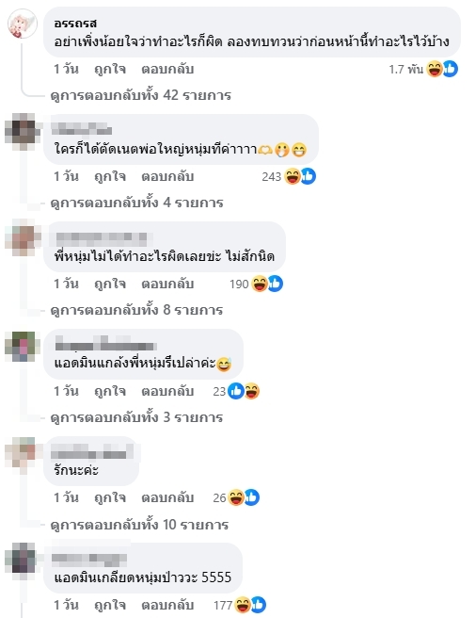The height and width of the screenshot is (618, 475).
Task: Expand all 42 replies under the อรรถรส comment
Action: (140, 95)
